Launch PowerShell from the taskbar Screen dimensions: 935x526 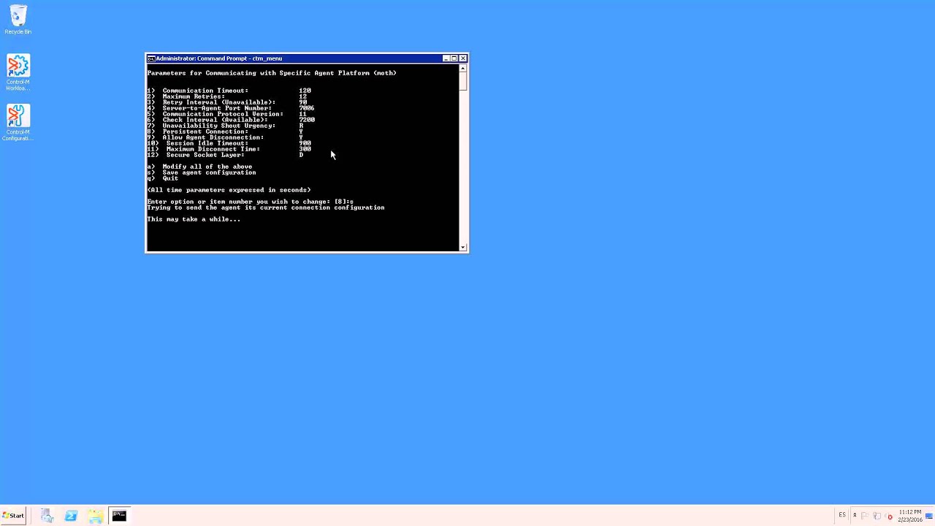(71, 516)
